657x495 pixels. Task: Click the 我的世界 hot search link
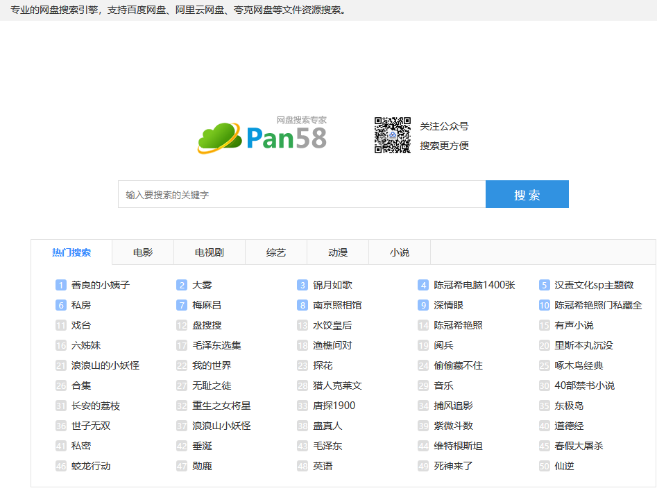point(212,365)
